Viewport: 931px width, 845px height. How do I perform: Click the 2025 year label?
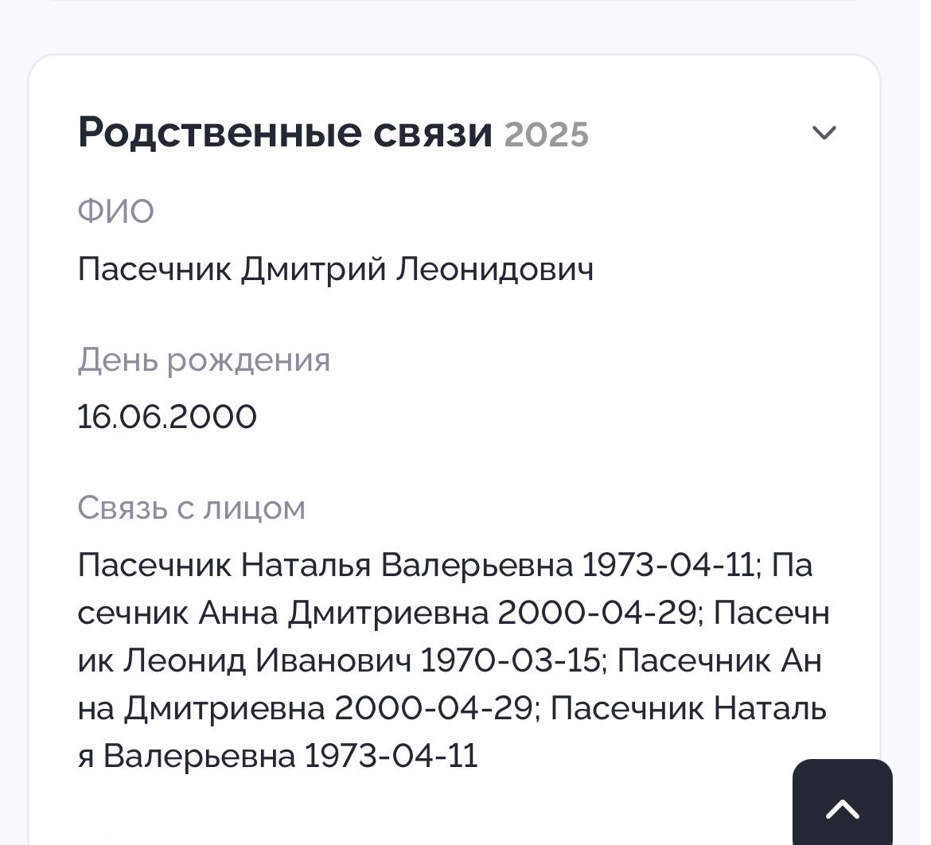coord(547,134)
